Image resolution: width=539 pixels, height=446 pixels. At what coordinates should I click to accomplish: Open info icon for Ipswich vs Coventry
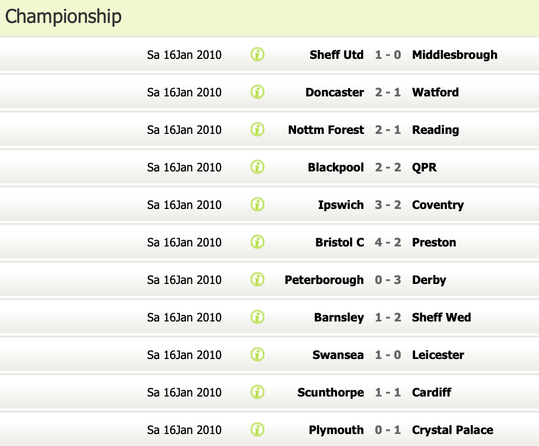pyautogui.click(x=258, y=204)
